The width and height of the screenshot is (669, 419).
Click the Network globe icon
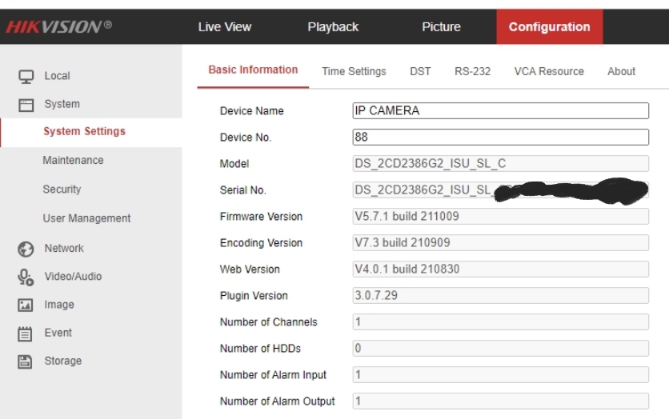point(26,249)
